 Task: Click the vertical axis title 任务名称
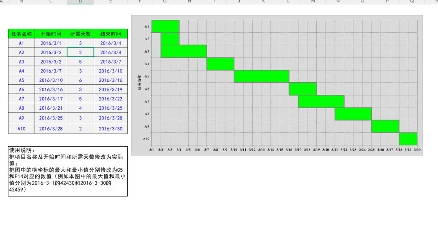click(140, 83)
